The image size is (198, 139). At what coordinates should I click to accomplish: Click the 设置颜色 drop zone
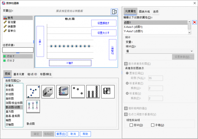104,23
